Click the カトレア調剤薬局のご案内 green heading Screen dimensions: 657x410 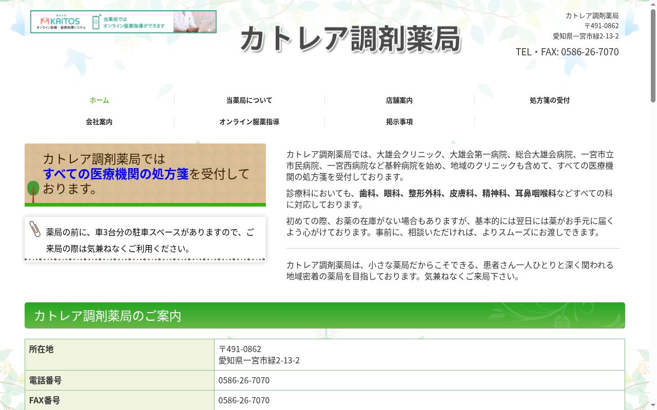[x=325, y=315]
